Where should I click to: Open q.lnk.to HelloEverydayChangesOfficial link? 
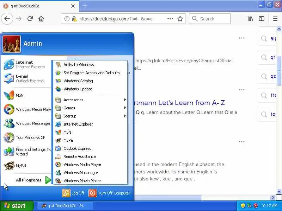tap(184, 60)
